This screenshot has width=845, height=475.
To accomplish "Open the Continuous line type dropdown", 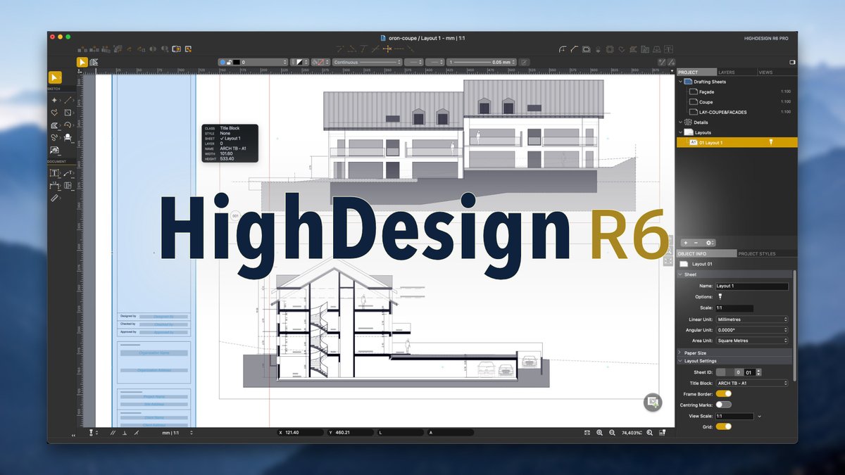I will [x=367, y=62].
